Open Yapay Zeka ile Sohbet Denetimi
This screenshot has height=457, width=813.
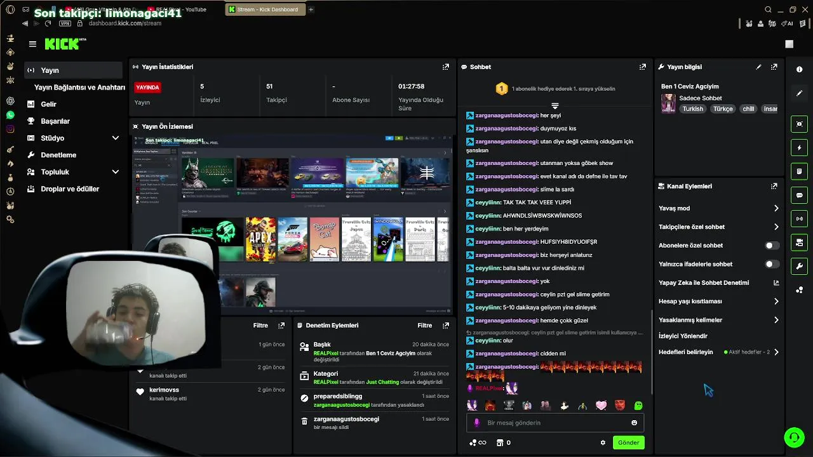pyautogui.click(x=719, y=282)
